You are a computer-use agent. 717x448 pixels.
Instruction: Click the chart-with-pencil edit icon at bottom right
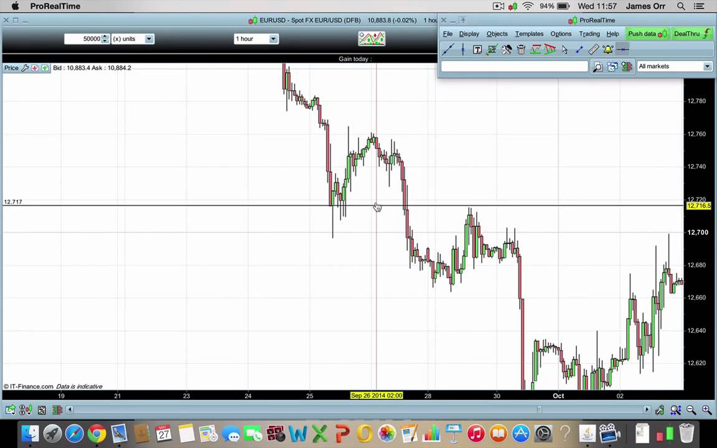click(x=659, y=410)
